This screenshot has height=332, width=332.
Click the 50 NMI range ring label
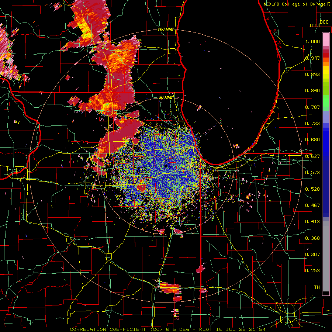[x=166, y=97]
